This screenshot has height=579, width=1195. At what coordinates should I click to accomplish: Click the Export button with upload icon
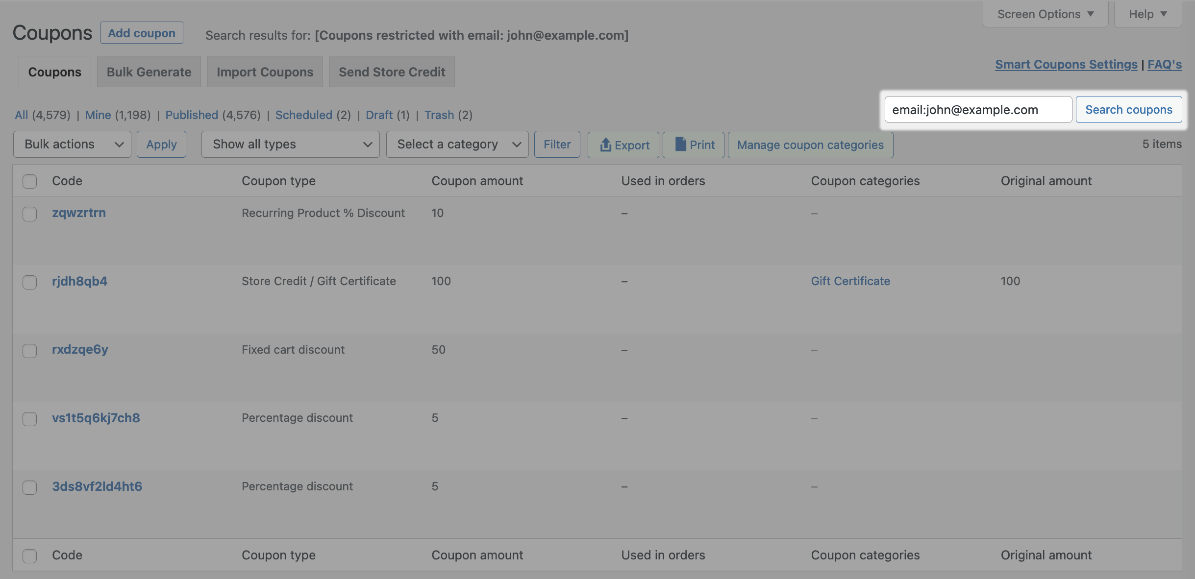tap(623, 145)
